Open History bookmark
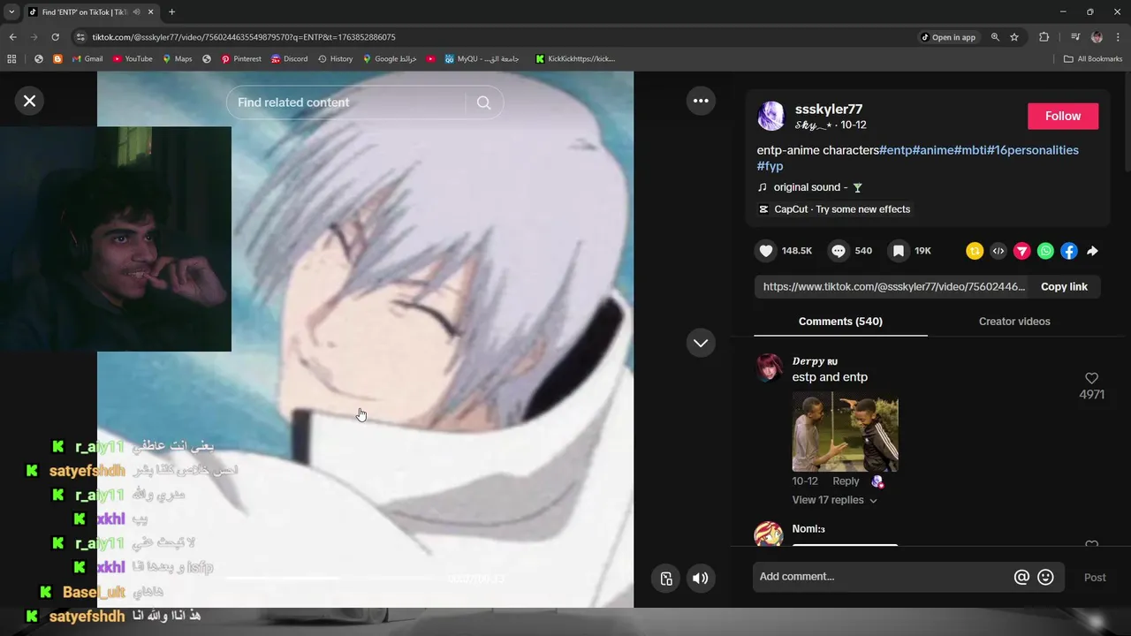The image size is (1131, 636). (x=335, y=59)
